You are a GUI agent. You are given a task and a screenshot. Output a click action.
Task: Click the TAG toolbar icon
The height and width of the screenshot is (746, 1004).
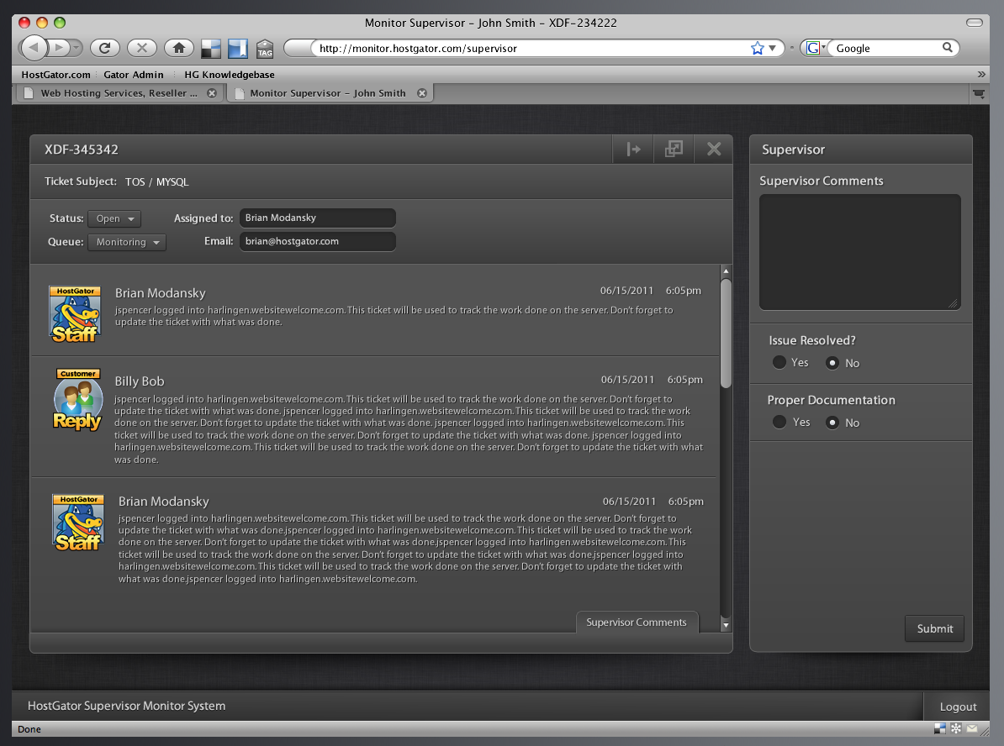pos(264,50)
